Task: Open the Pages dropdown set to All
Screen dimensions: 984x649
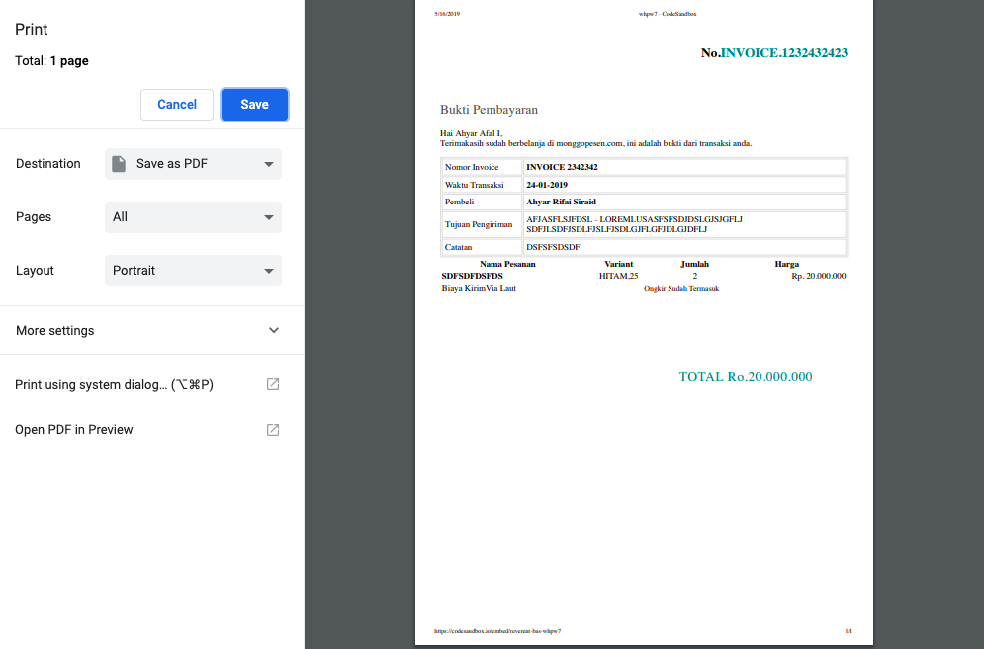Action: 193,217
